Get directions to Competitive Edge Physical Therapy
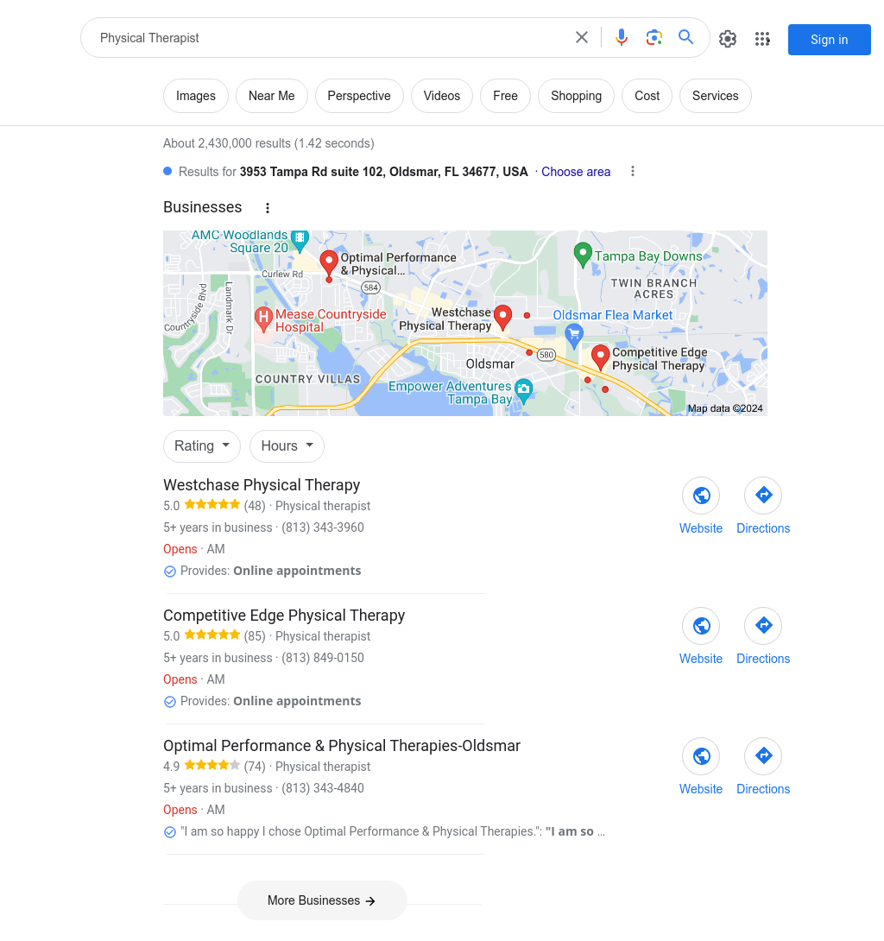Viewport: 884px width, 941px height. pos(763,626)
